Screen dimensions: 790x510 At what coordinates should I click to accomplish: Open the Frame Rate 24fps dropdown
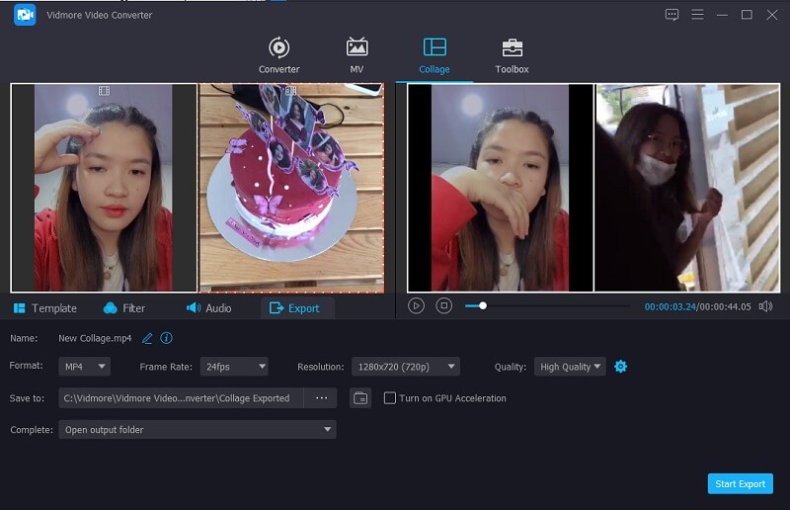click(x=233, y=367)
